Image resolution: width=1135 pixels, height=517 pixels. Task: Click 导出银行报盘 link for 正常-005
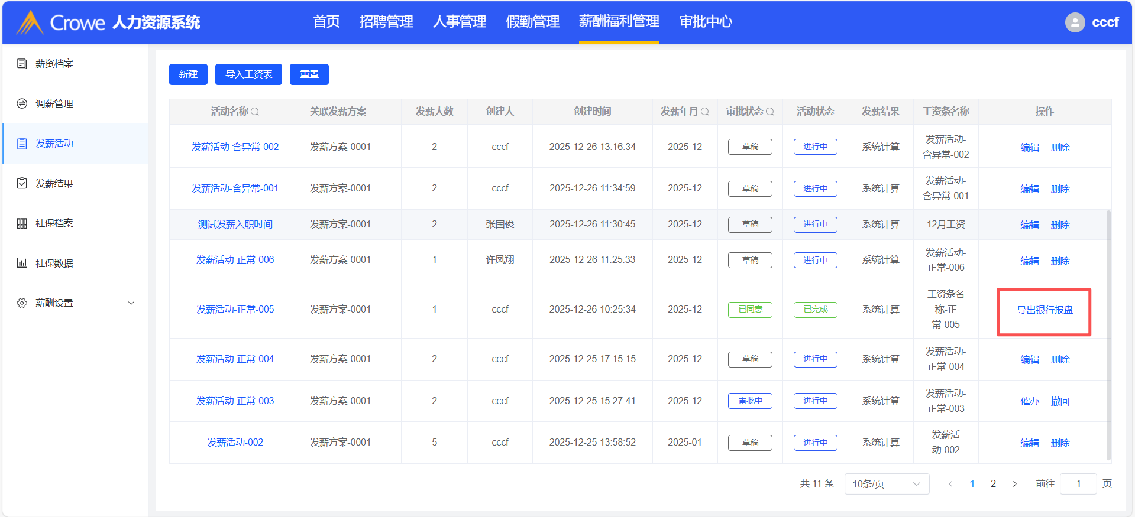[1045, 310]
